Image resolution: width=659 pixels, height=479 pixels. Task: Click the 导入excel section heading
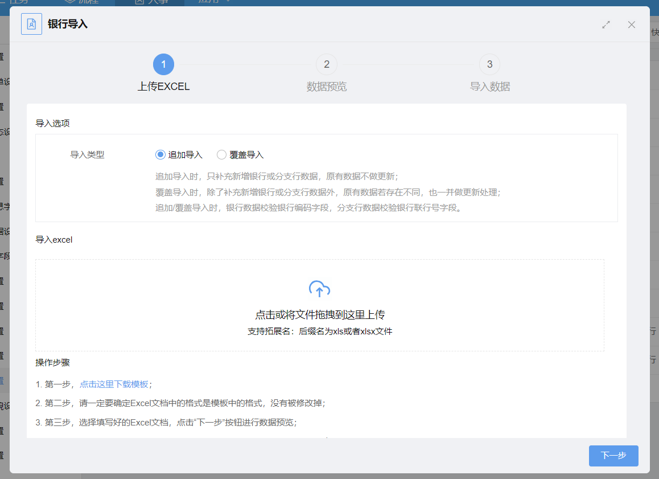coord(54,240)
